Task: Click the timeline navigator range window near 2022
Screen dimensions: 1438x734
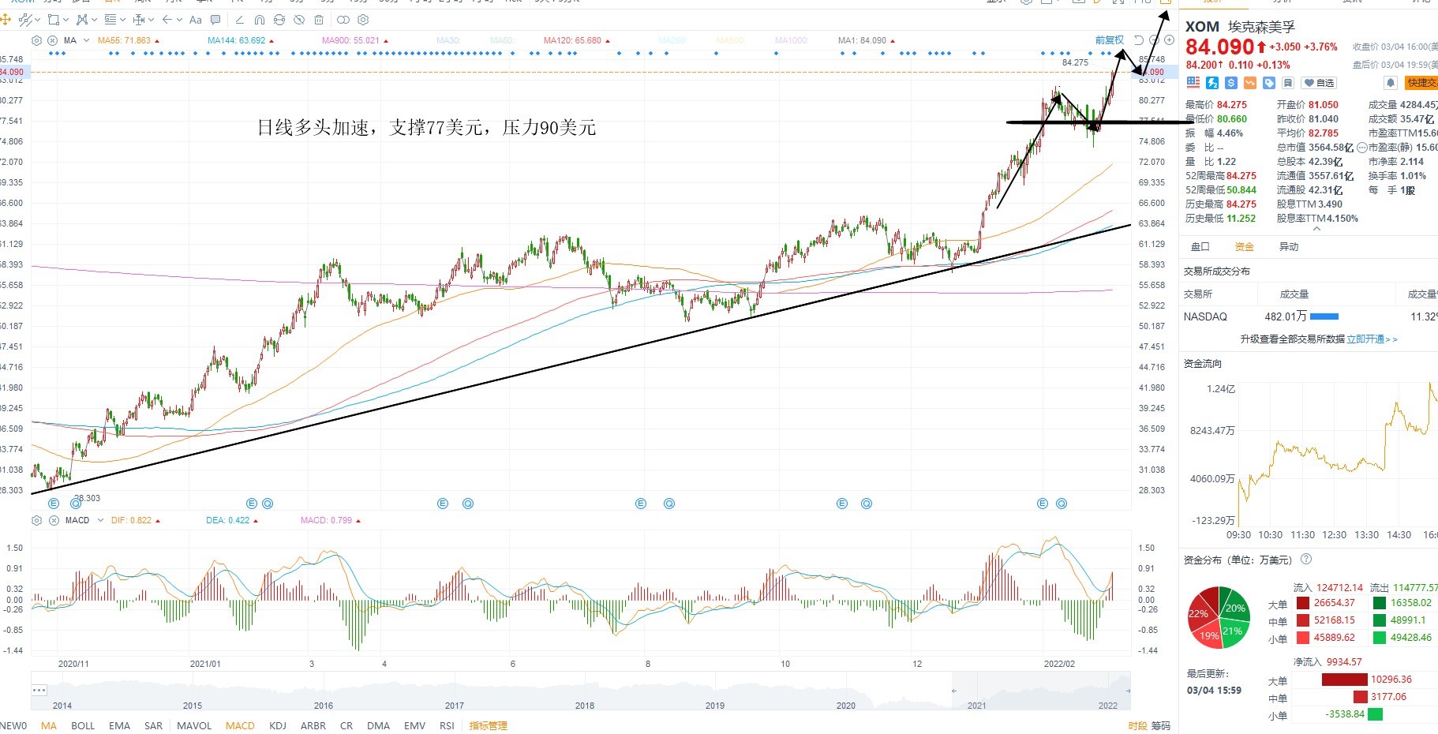Action: pyautogui.click(x=1041, y=691)
